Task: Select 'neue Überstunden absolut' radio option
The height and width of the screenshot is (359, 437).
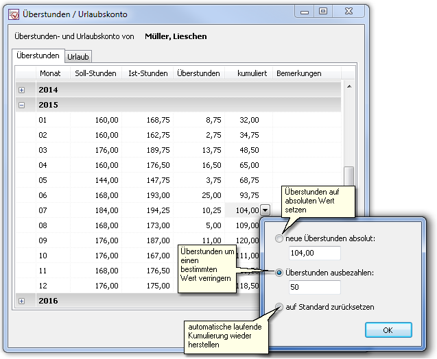Action: 279,238
